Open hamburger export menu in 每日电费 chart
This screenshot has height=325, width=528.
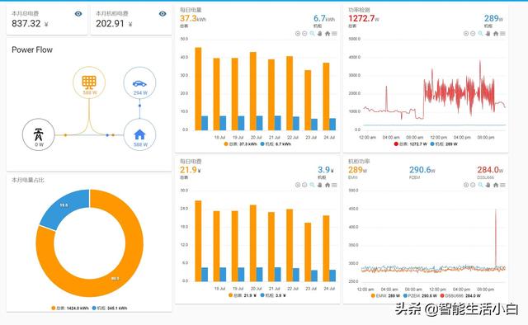tap(334, 185)
